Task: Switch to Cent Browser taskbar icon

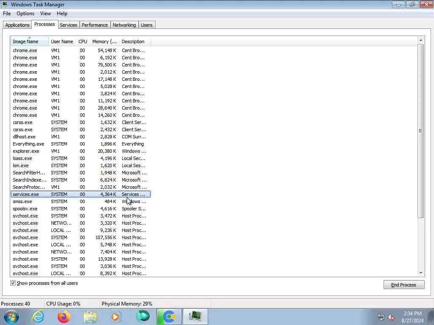Action: tap(169, 317)
